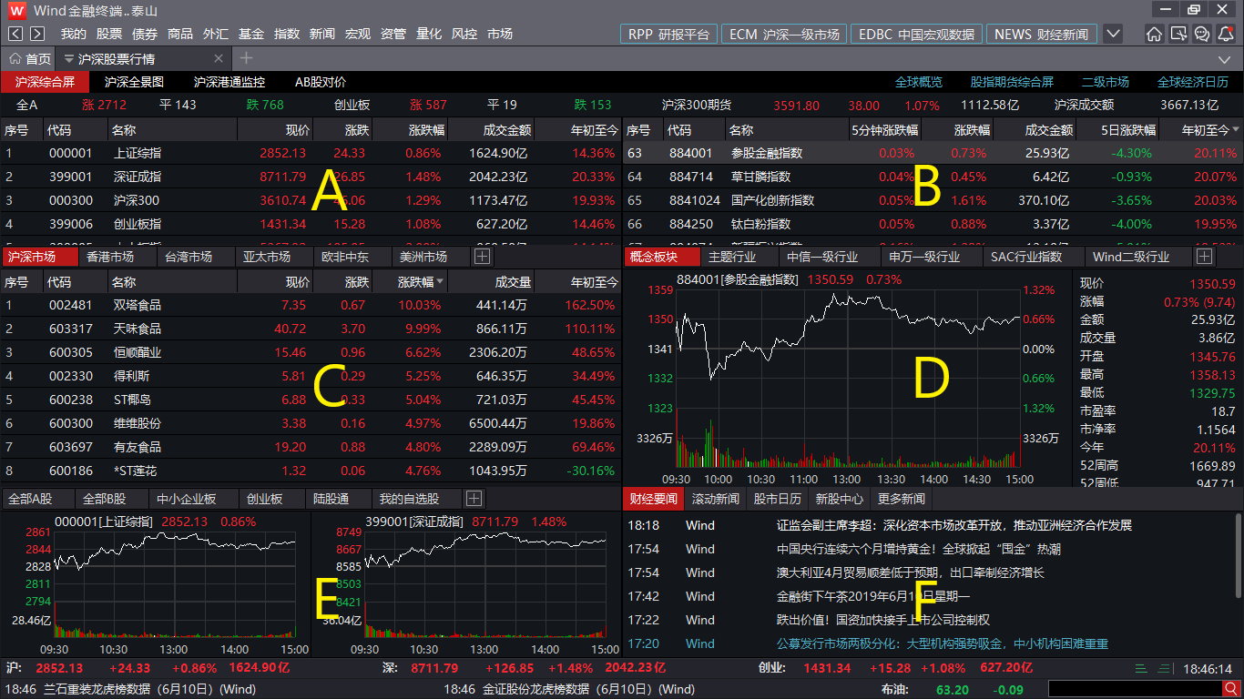Add a new page tab with plus icon
Viewport: 1244px width, 699px height.
coord(246,58)
